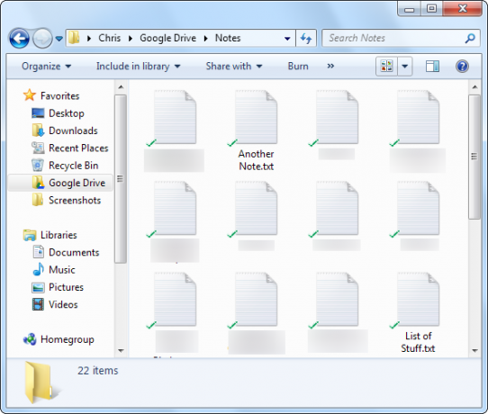488x414 pixels.
Task: Toggle the preview pane icon
Action: 432,67
